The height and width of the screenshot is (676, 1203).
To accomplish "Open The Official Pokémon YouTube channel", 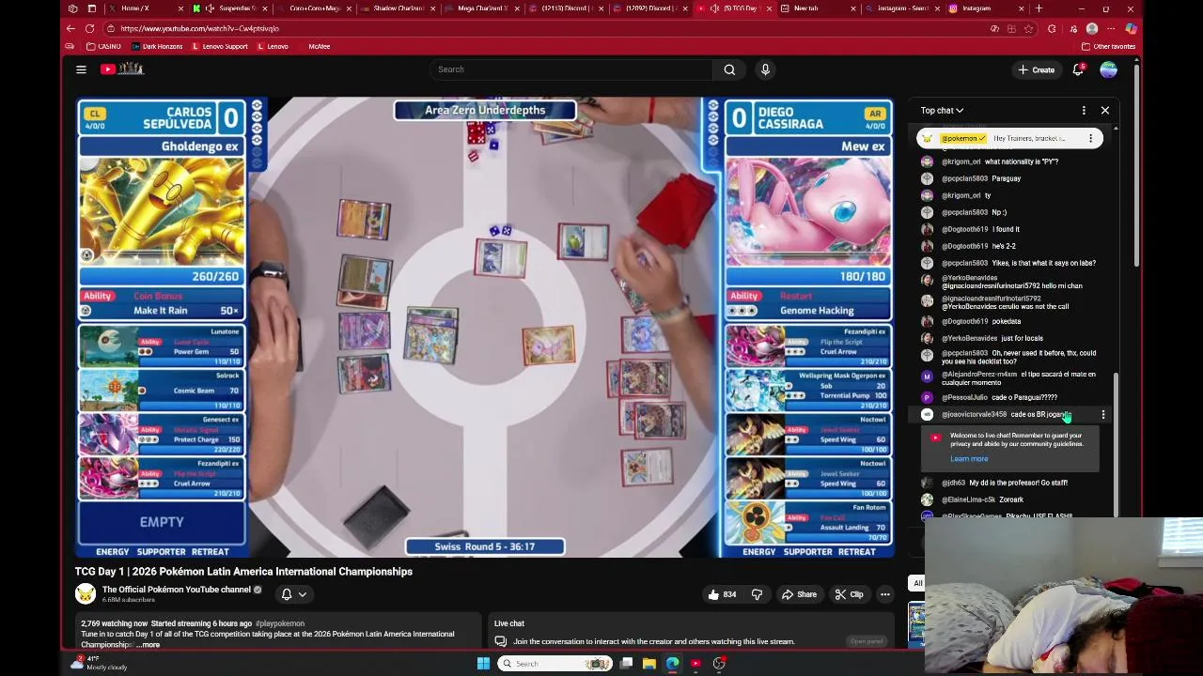I will tap(177, 590).
